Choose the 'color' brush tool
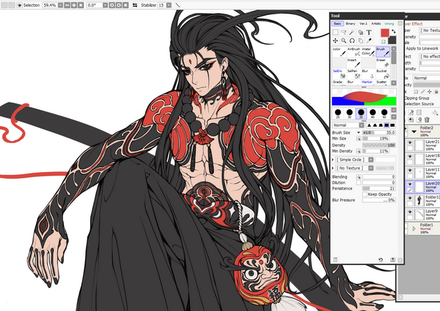This screenshot has width=440, height=311. pyautogui.click(x=339, y=52)
